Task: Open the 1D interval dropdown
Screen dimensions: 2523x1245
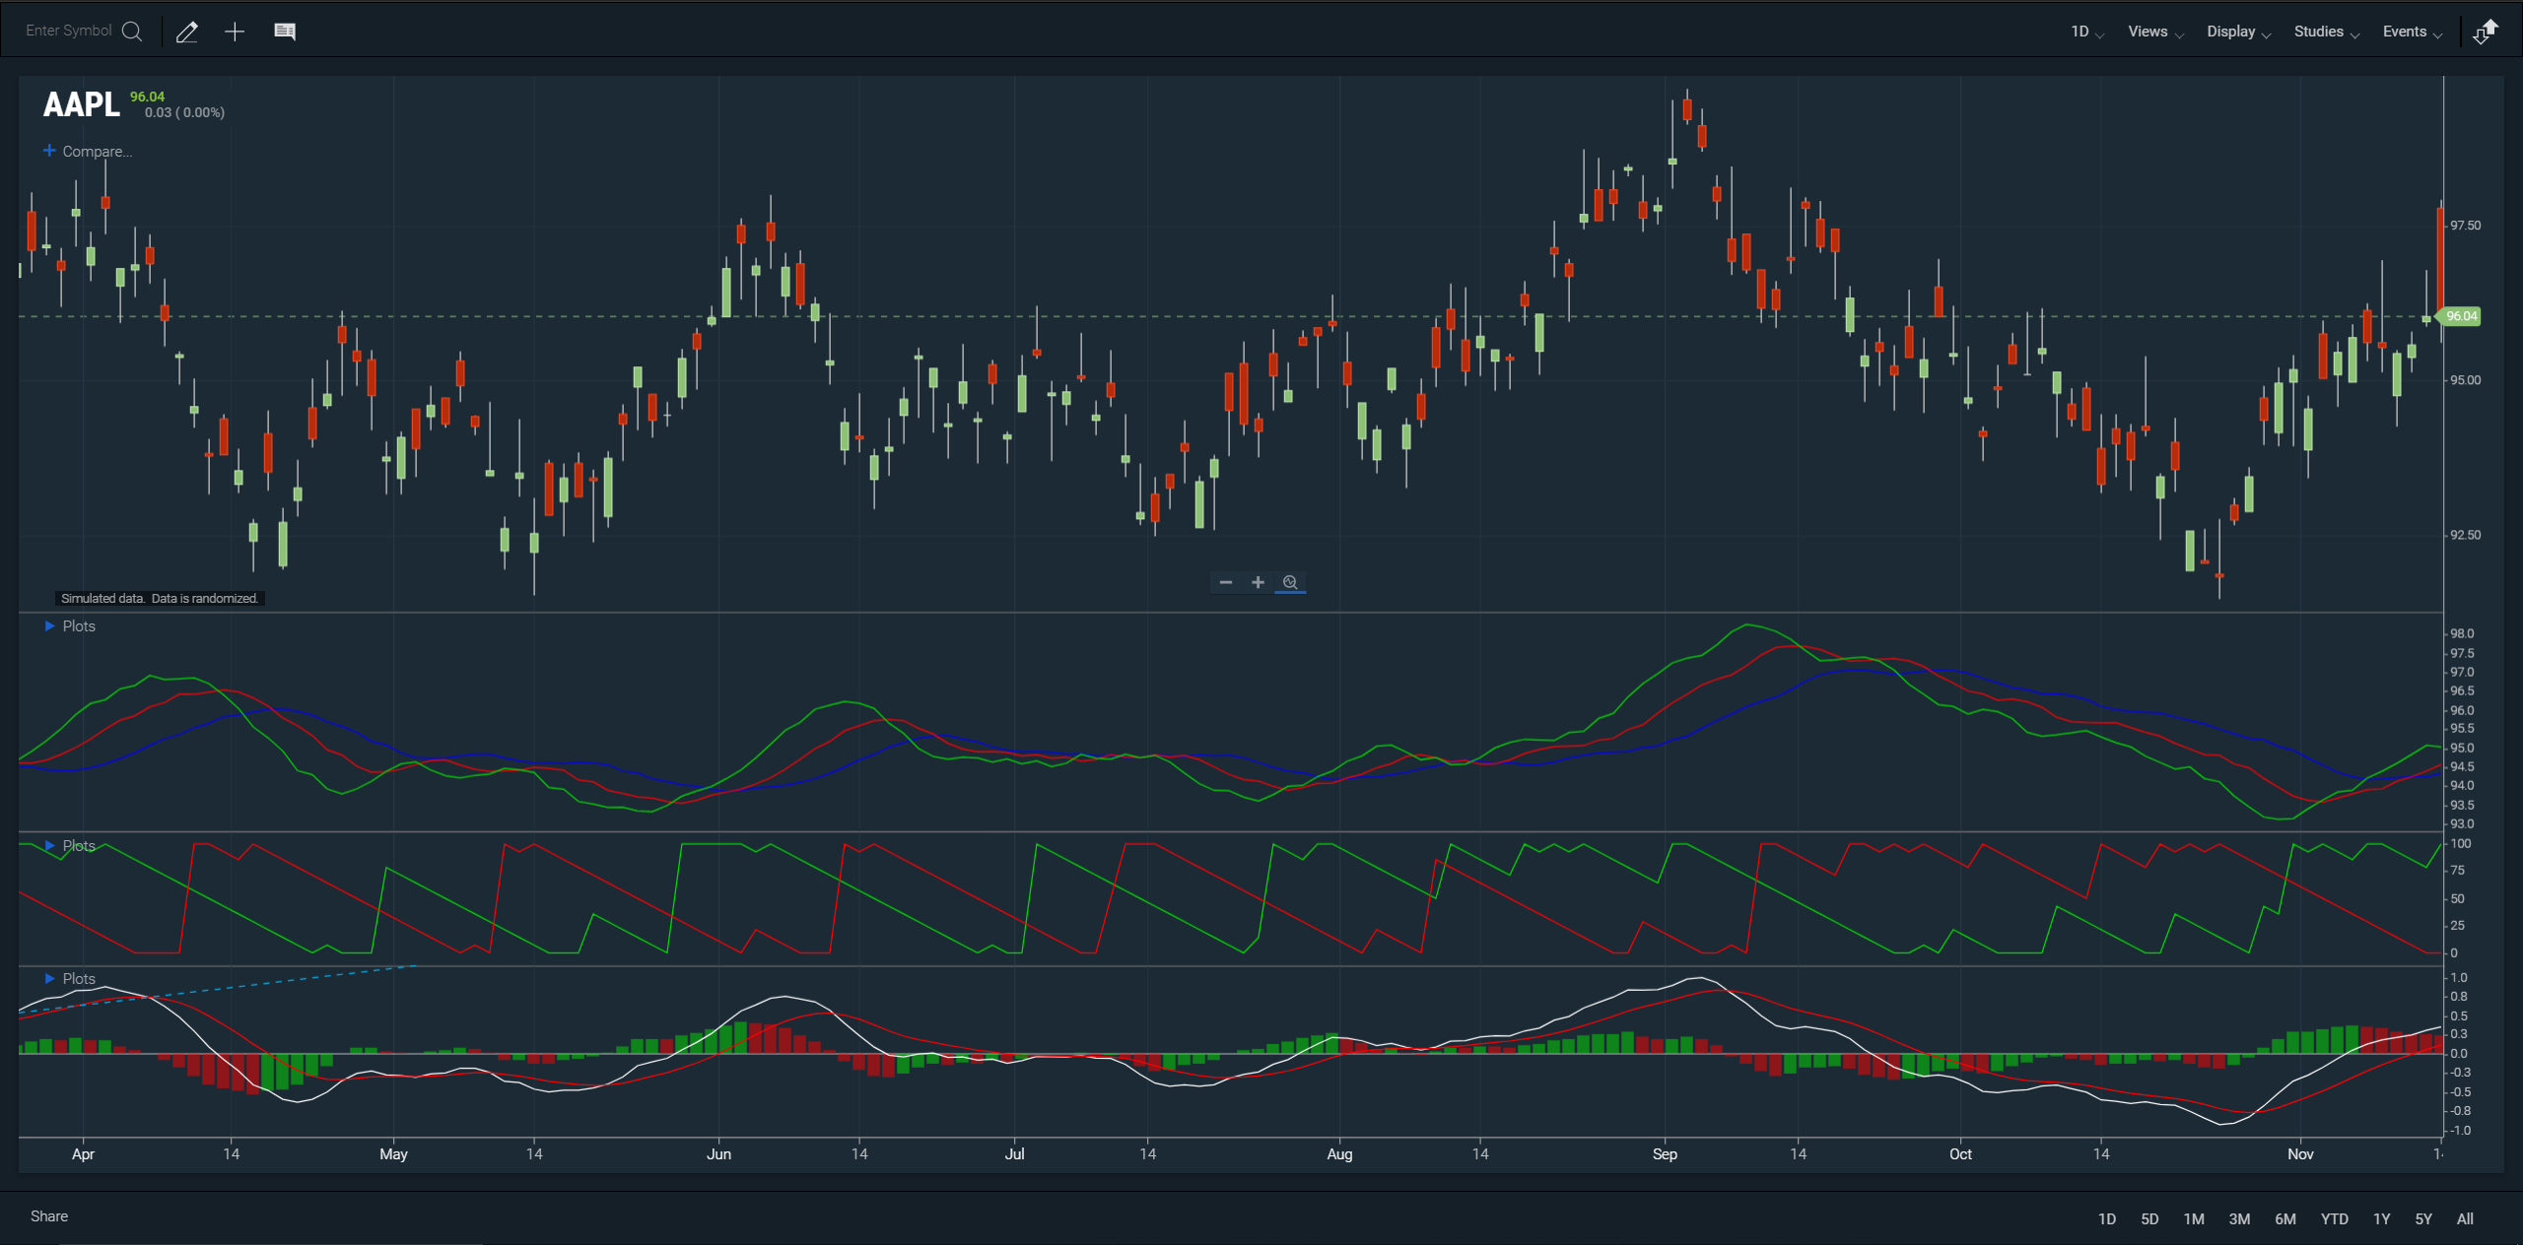Action: (x=2086, y=32)
